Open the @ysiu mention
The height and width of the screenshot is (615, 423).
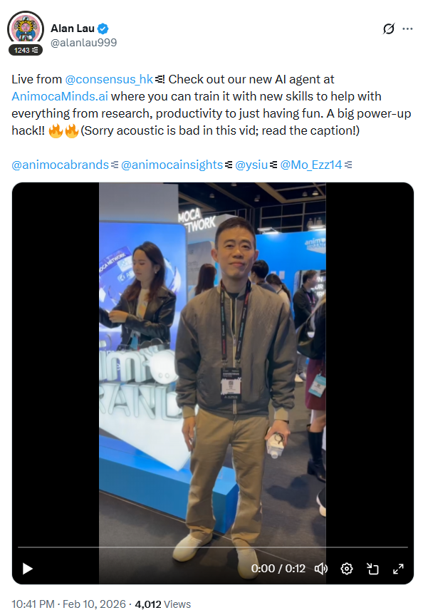point(251,165)
